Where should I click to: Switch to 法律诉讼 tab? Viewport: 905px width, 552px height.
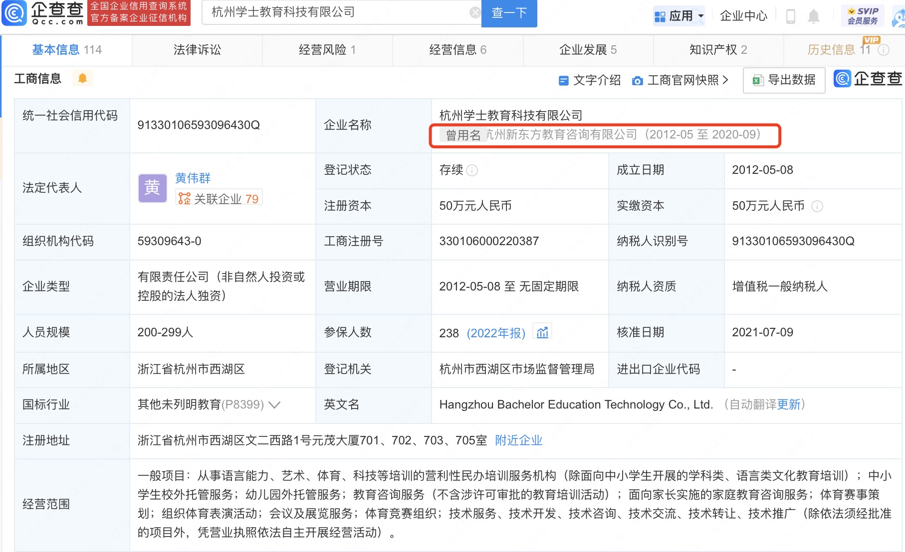[x=197, y=50]
